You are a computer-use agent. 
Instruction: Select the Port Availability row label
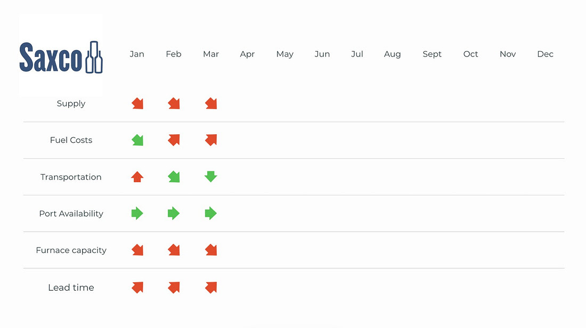[71, 214]
